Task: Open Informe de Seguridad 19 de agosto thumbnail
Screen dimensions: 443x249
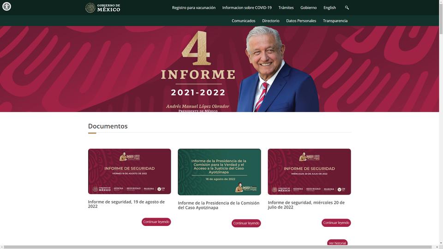Action: [129, 172]
